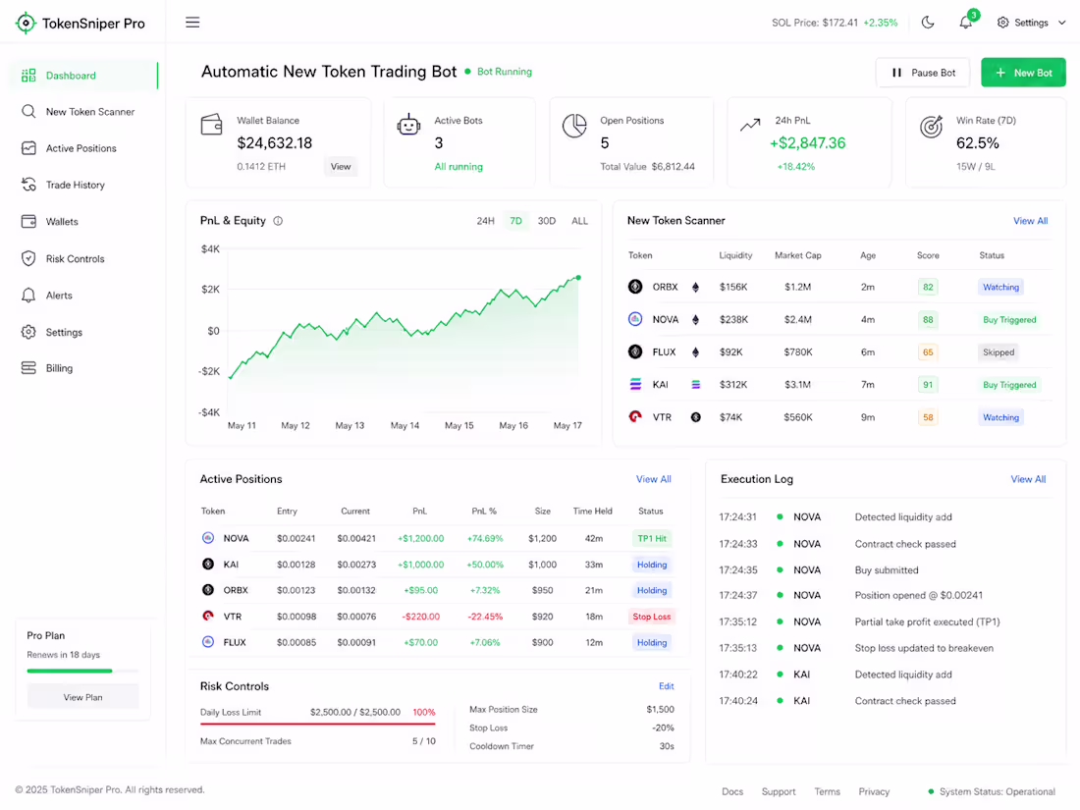Click View All in New Token Scanner
This screenshot has height=810, width=1080.
click(1030, 221)
